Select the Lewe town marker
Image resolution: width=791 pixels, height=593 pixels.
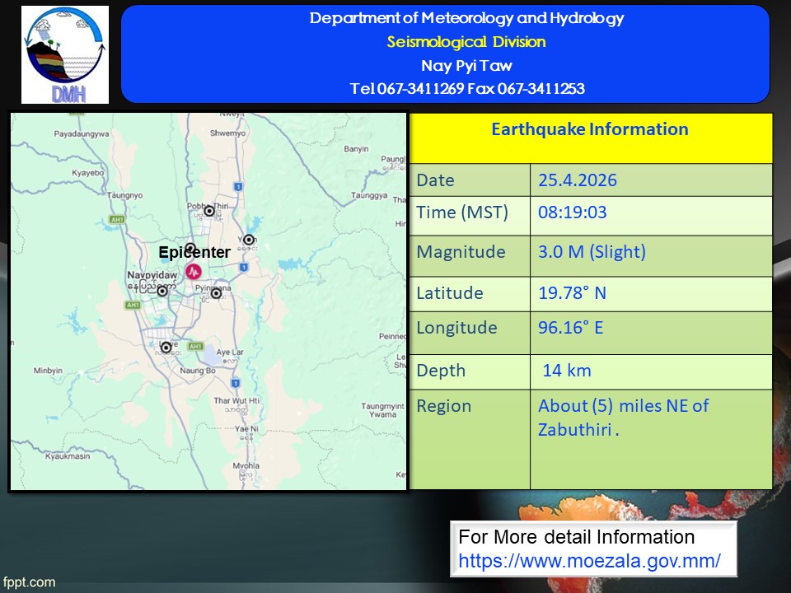(166, 348)
